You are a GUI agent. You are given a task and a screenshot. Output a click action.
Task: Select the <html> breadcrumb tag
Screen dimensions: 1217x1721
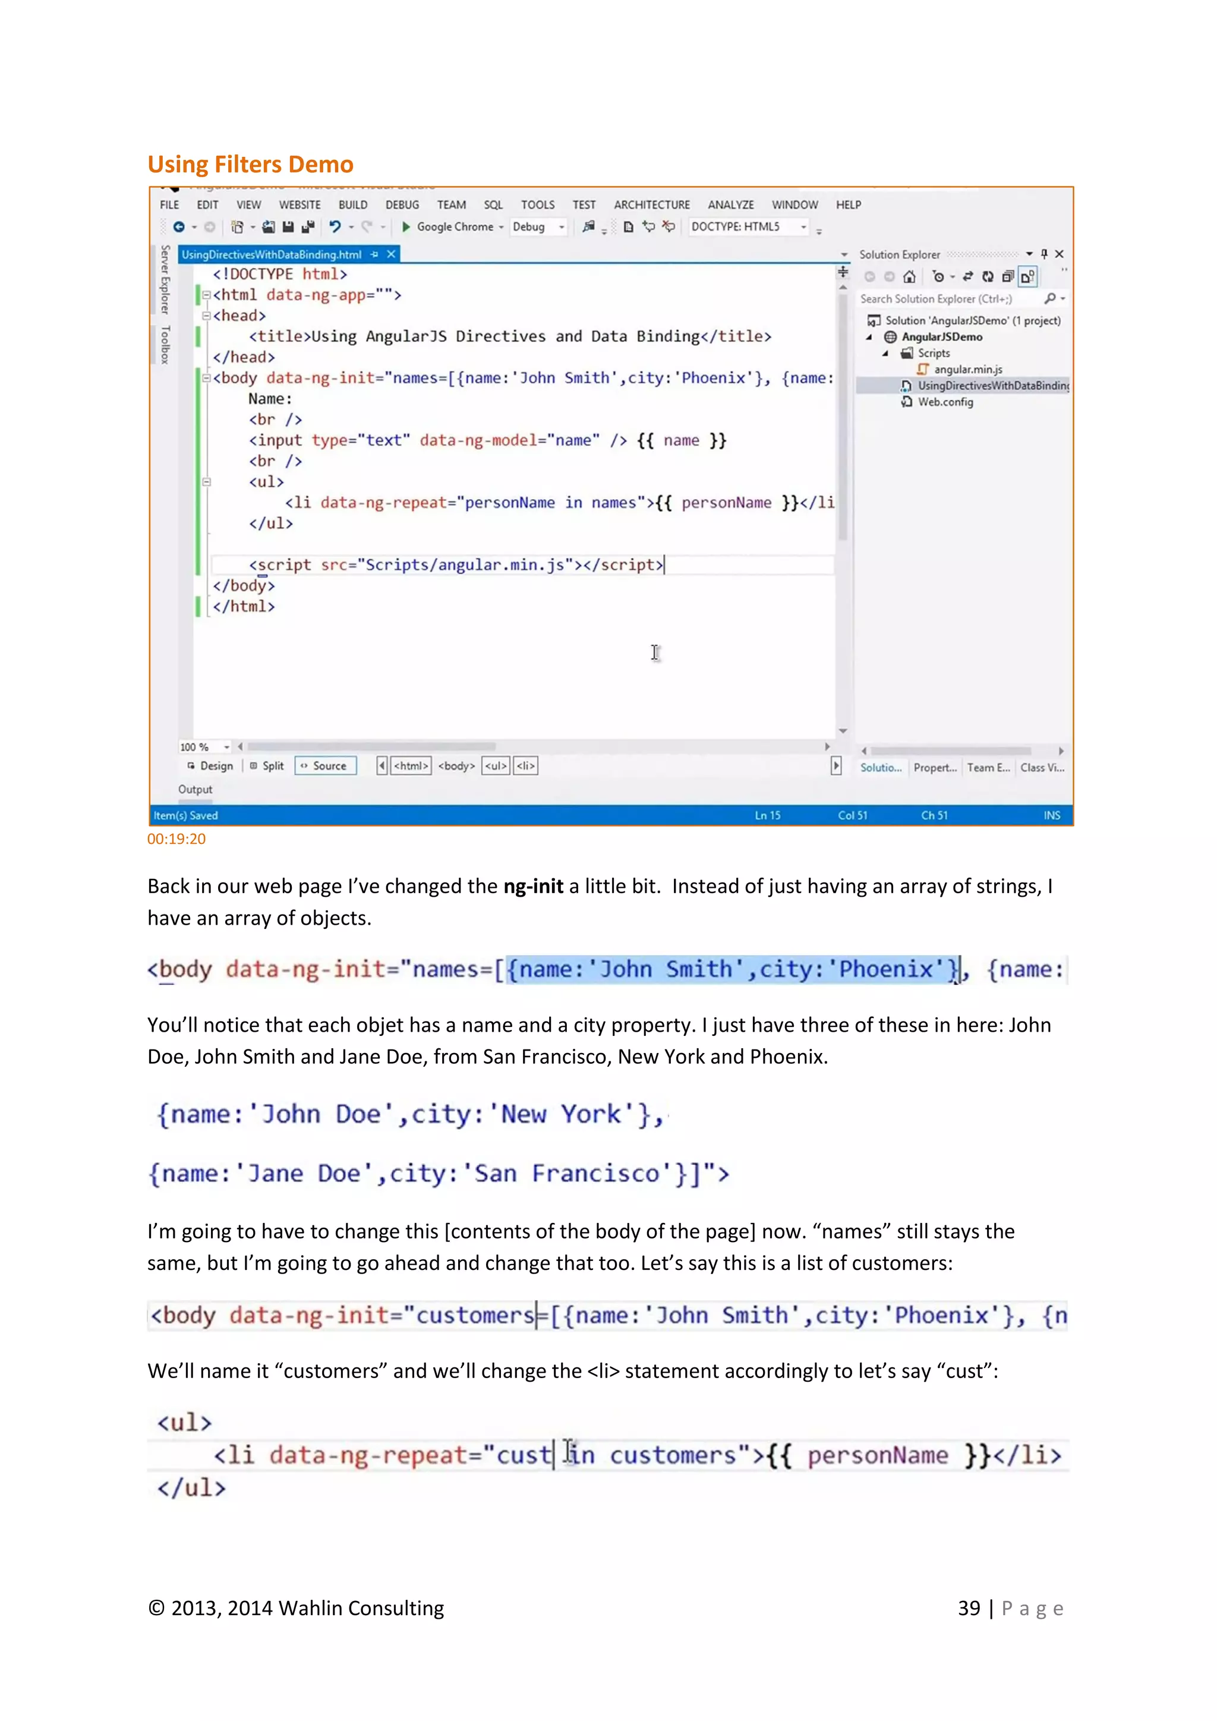click(411, 766)
